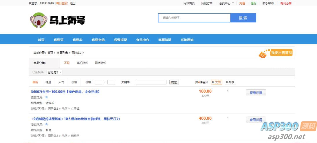Click price 400.00
Viewport: 317px width, 143px height.
205,119
